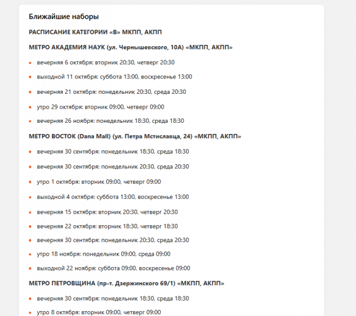Click 'вечерняя 15 октября' schedule entry
Screen dimensions: 356x316
click(107, 212)
